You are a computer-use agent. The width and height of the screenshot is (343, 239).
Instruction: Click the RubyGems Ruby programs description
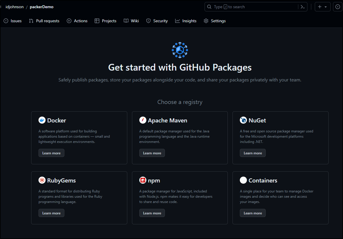pos(70,197)
